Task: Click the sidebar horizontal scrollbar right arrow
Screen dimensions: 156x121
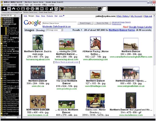Action: tap(18, 117)
